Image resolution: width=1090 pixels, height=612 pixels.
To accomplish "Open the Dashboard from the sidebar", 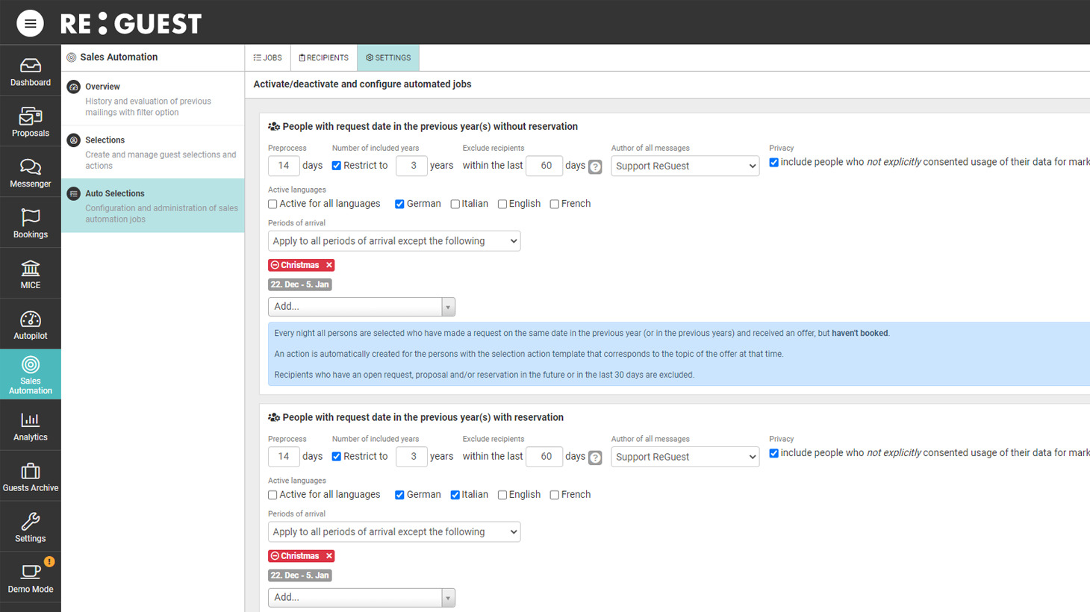I will click(31, 72).
